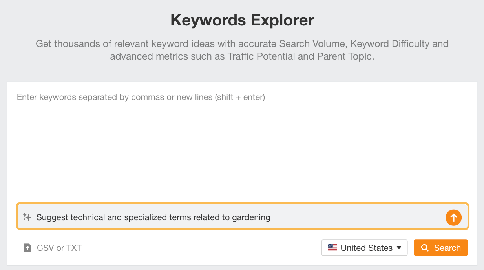Image resolution: width=484 pixels, height=270 pixels.
Task: Click the file upload icon
Action: point(27,248)
